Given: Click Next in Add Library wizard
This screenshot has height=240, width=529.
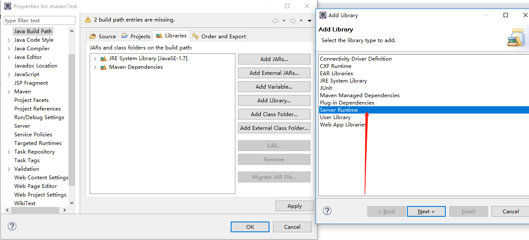Looking at the screenshot, I should click(x=426, y=211).
